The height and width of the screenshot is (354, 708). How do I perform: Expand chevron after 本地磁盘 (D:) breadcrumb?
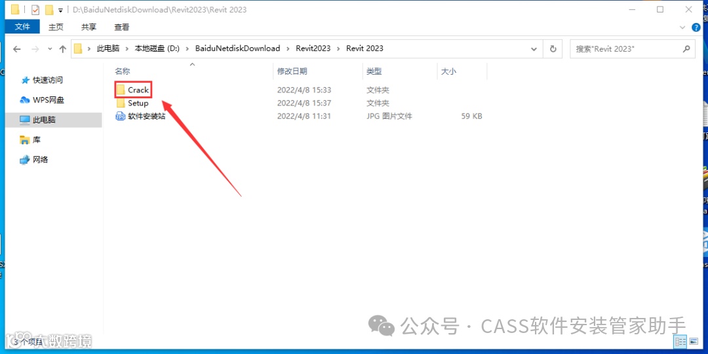coord(187,49)
